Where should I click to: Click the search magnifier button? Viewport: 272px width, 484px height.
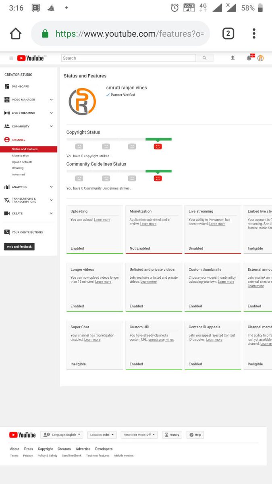click(204, 58)
